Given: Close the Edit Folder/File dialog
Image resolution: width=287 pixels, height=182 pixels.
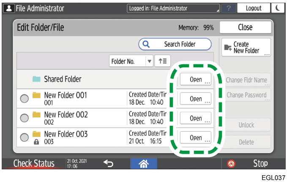Looking at the screenshot, I should pyautogui.click(x=245, y=27).
